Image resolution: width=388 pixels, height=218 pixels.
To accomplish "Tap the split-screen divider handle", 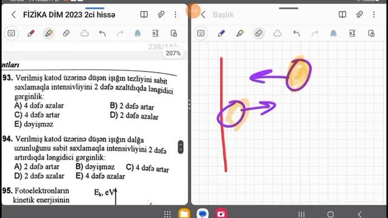I will 189,105.
